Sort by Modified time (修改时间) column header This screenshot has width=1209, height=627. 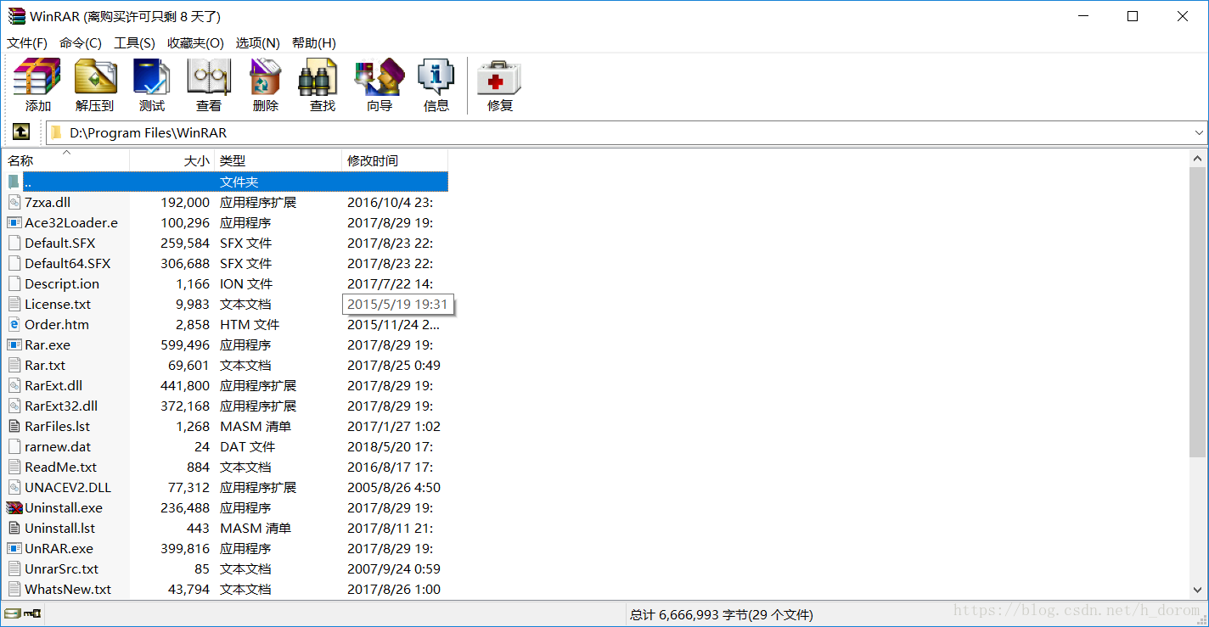tap(395, 160)
